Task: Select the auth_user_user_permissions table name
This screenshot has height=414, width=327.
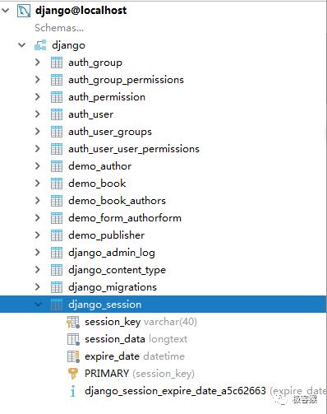Action: 134,149
